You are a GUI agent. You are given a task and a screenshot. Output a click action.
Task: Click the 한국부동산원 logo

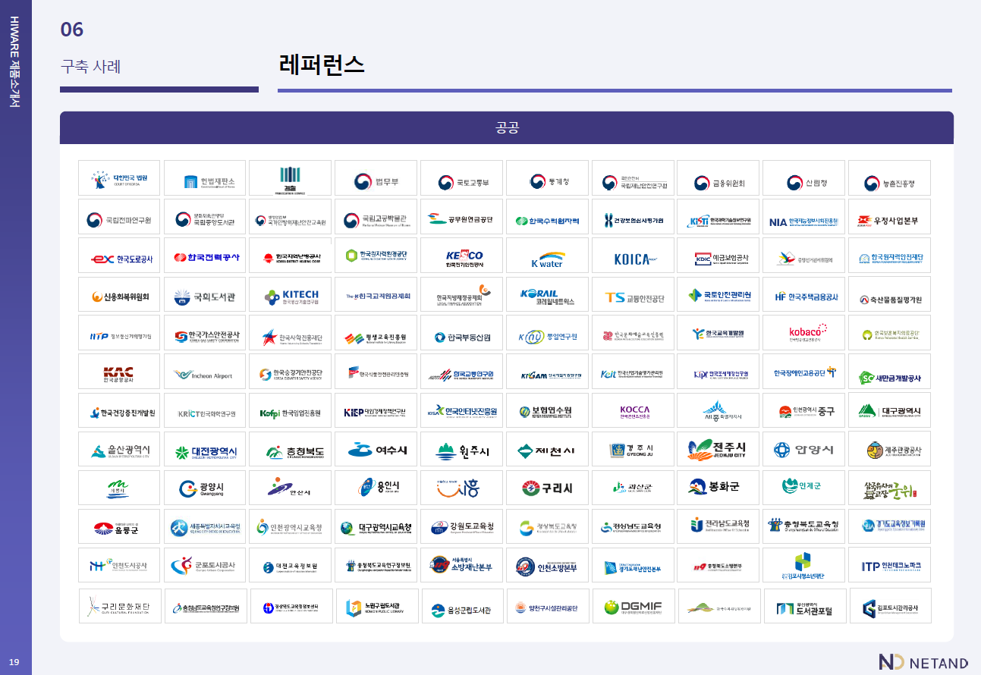[x=461, y=334]
